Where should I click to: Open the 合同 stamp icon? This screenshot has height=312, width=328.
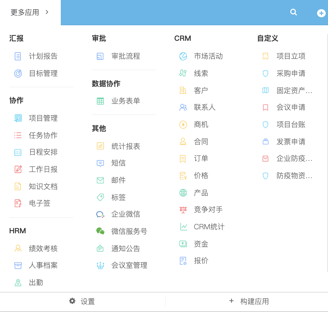pos(183,141)
